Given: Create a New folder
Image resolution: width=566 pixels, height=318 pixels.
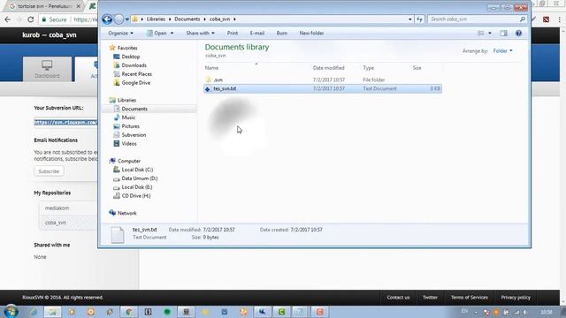Looking at the screenshot, I should coord(311,34).
